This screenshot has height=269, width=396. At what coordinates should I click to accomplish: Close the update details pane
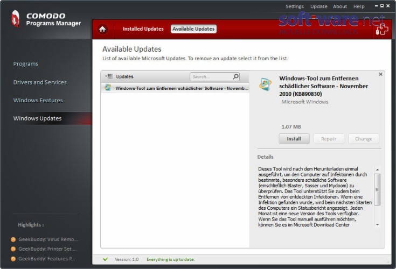click(x=380, y=74)
